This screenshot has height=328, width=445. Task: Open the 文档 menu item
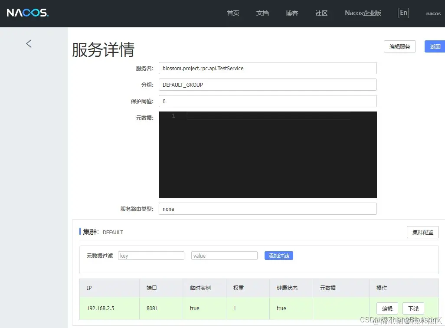point(262,13)
